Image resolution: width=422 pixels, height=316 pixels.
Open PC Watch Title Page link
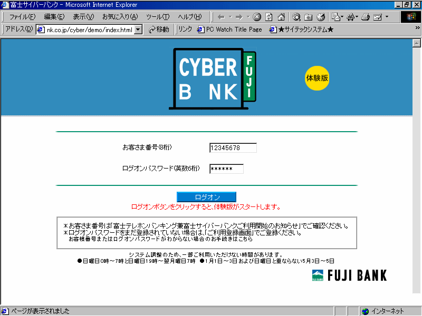[x=229, y=29]
